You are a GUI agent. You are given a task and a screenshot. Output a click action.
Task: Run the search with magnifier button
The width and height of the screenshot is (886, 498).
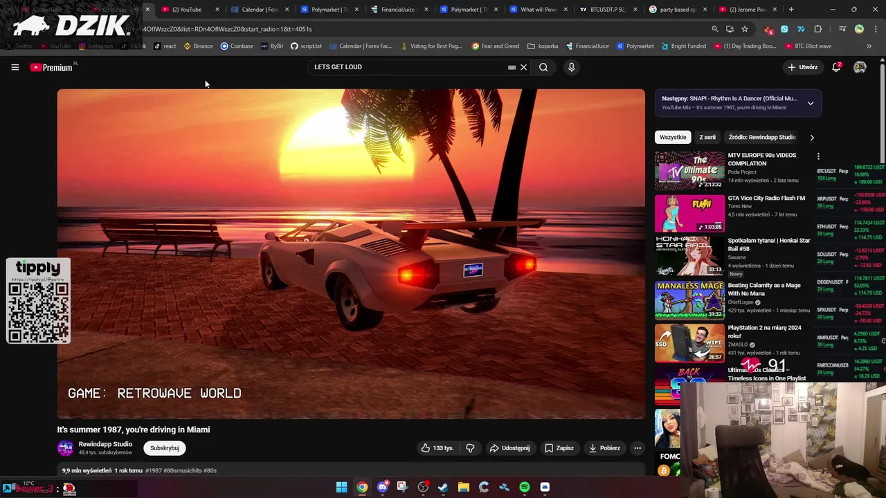[x=543, y=67]
